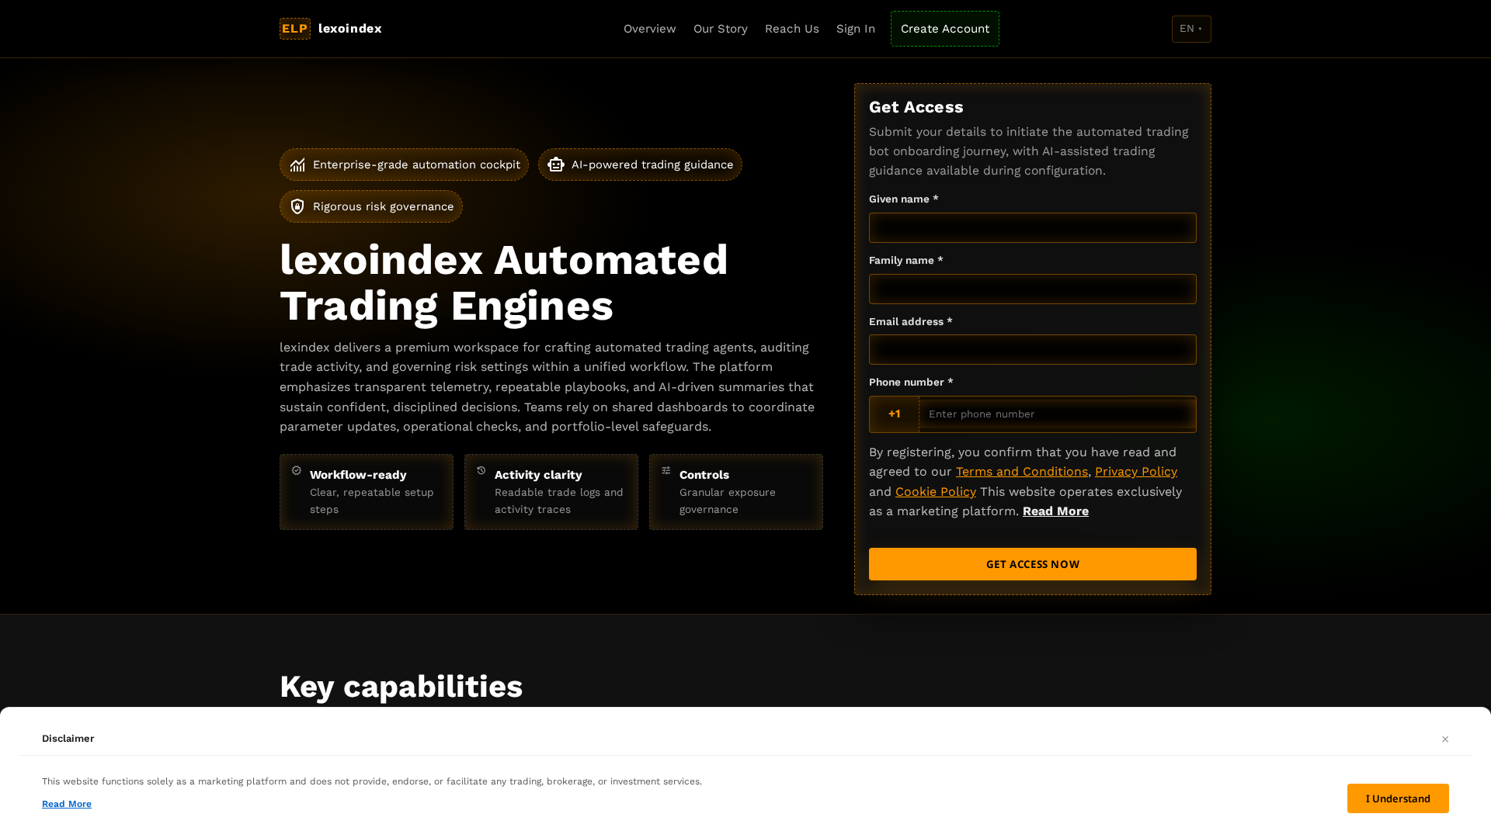1491x838 pixels.
Task: Click the Activity clarity history icon
Action: tap(481, 470)
